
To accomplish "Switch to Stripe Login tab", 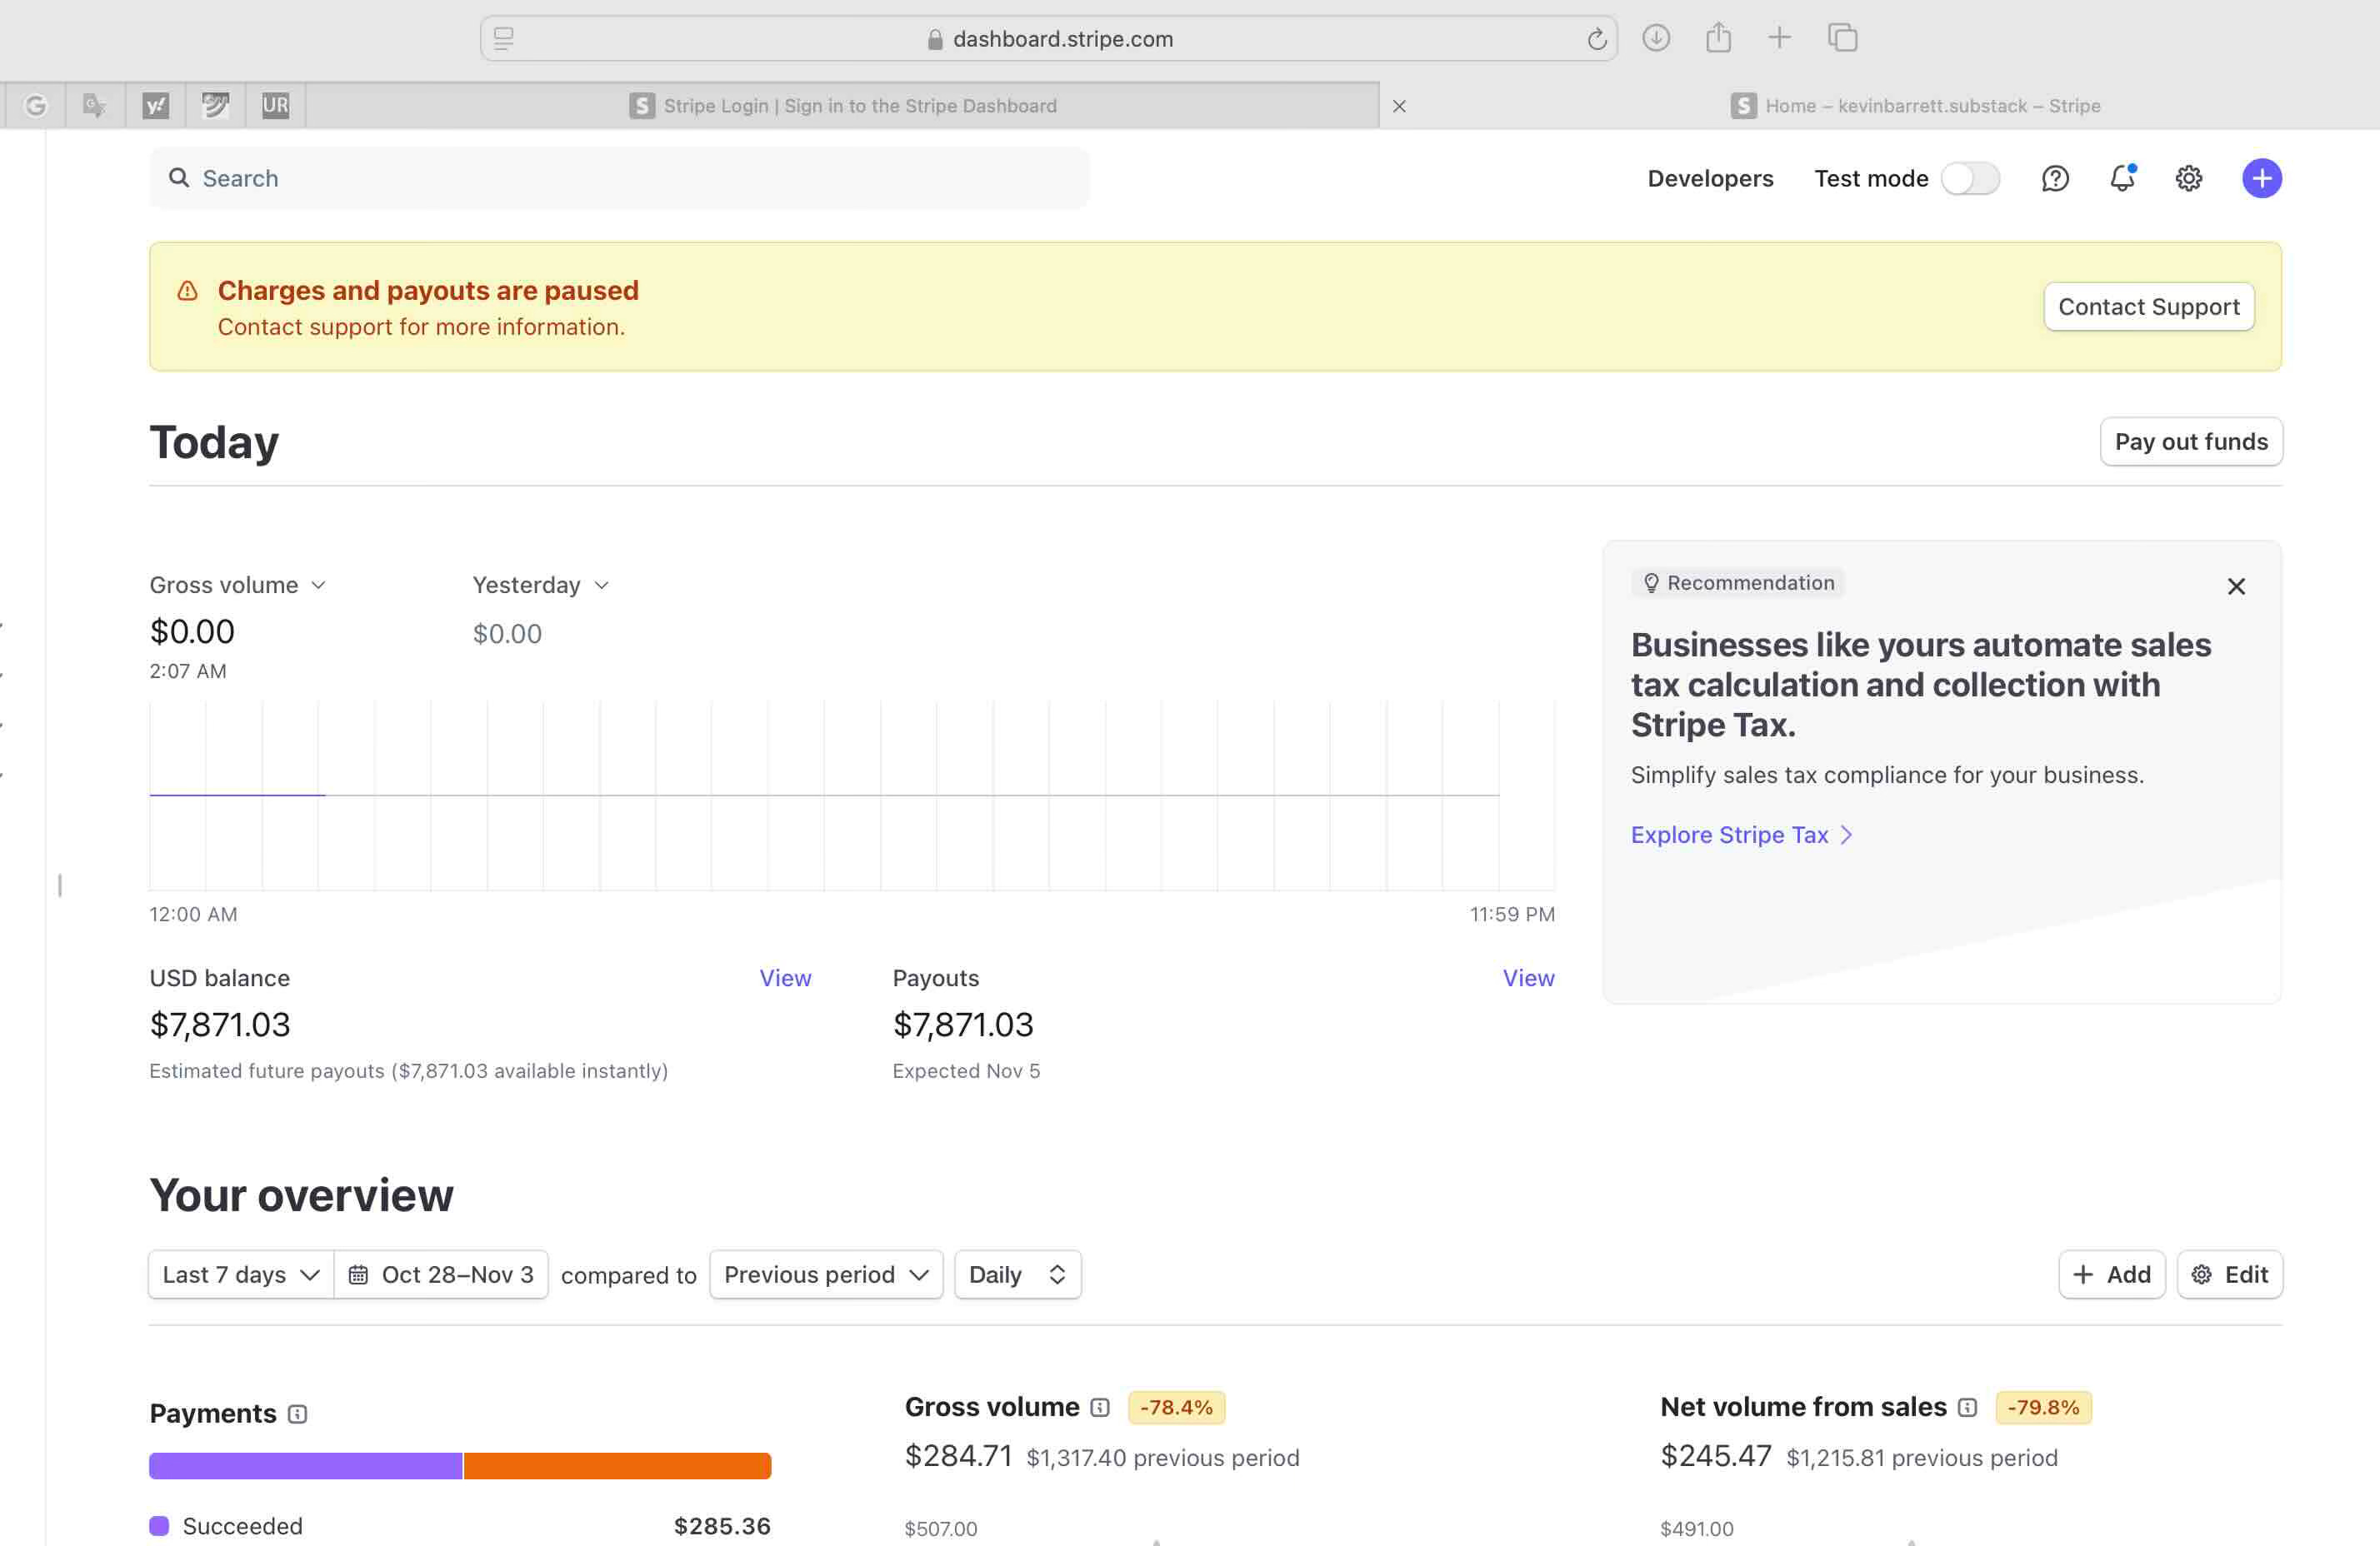I will point(842,106).
